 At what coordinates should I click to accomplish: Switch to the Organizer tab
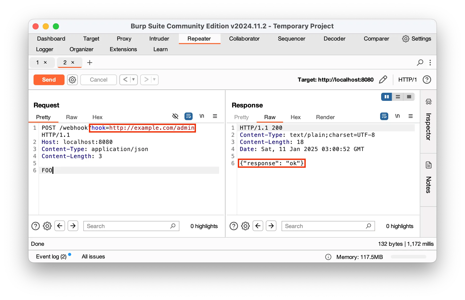coord(81,49)
